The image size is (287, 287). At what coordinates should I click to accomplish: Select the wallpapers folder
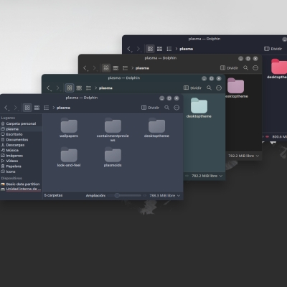click(69, 128)
